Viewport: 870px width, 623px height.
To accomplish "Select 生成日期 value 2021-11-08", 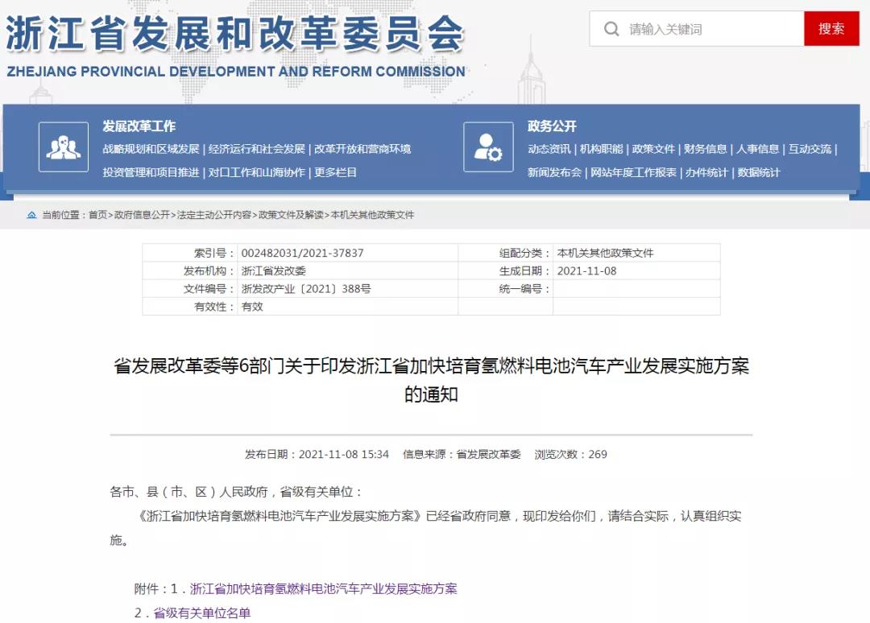I will [586, 271].
